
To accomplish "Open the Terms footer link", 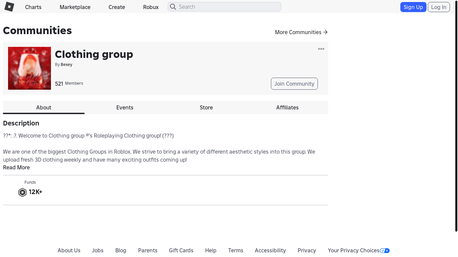I will (236, 250).
